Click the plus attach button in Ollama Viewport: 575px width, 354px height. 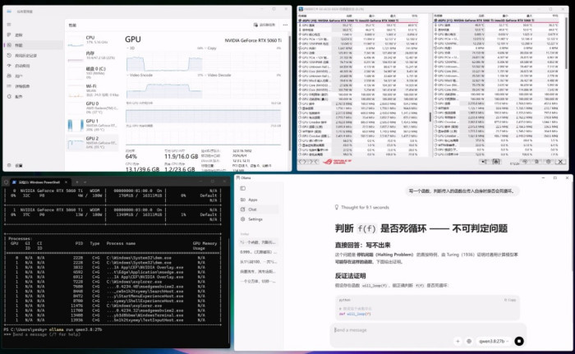click(x=458, y=342)
